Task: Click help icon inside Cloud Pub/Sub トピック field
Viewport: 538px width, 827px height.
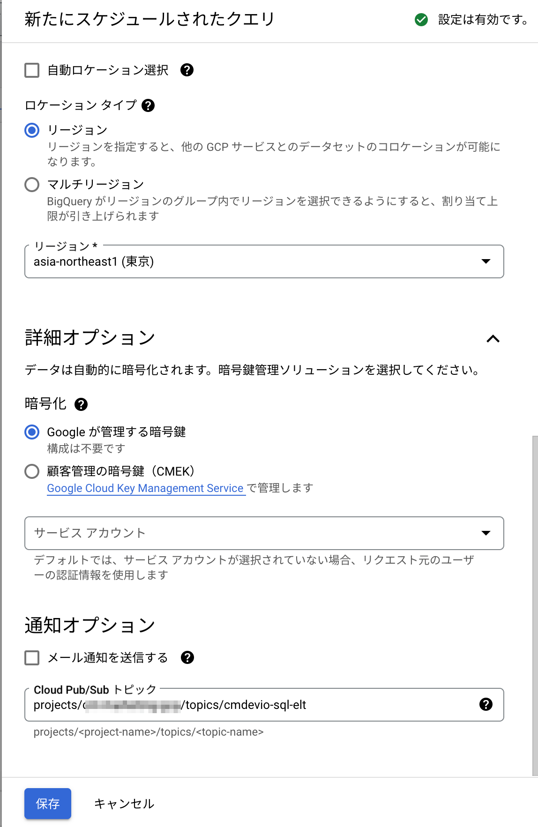Action: pos(486,704)
